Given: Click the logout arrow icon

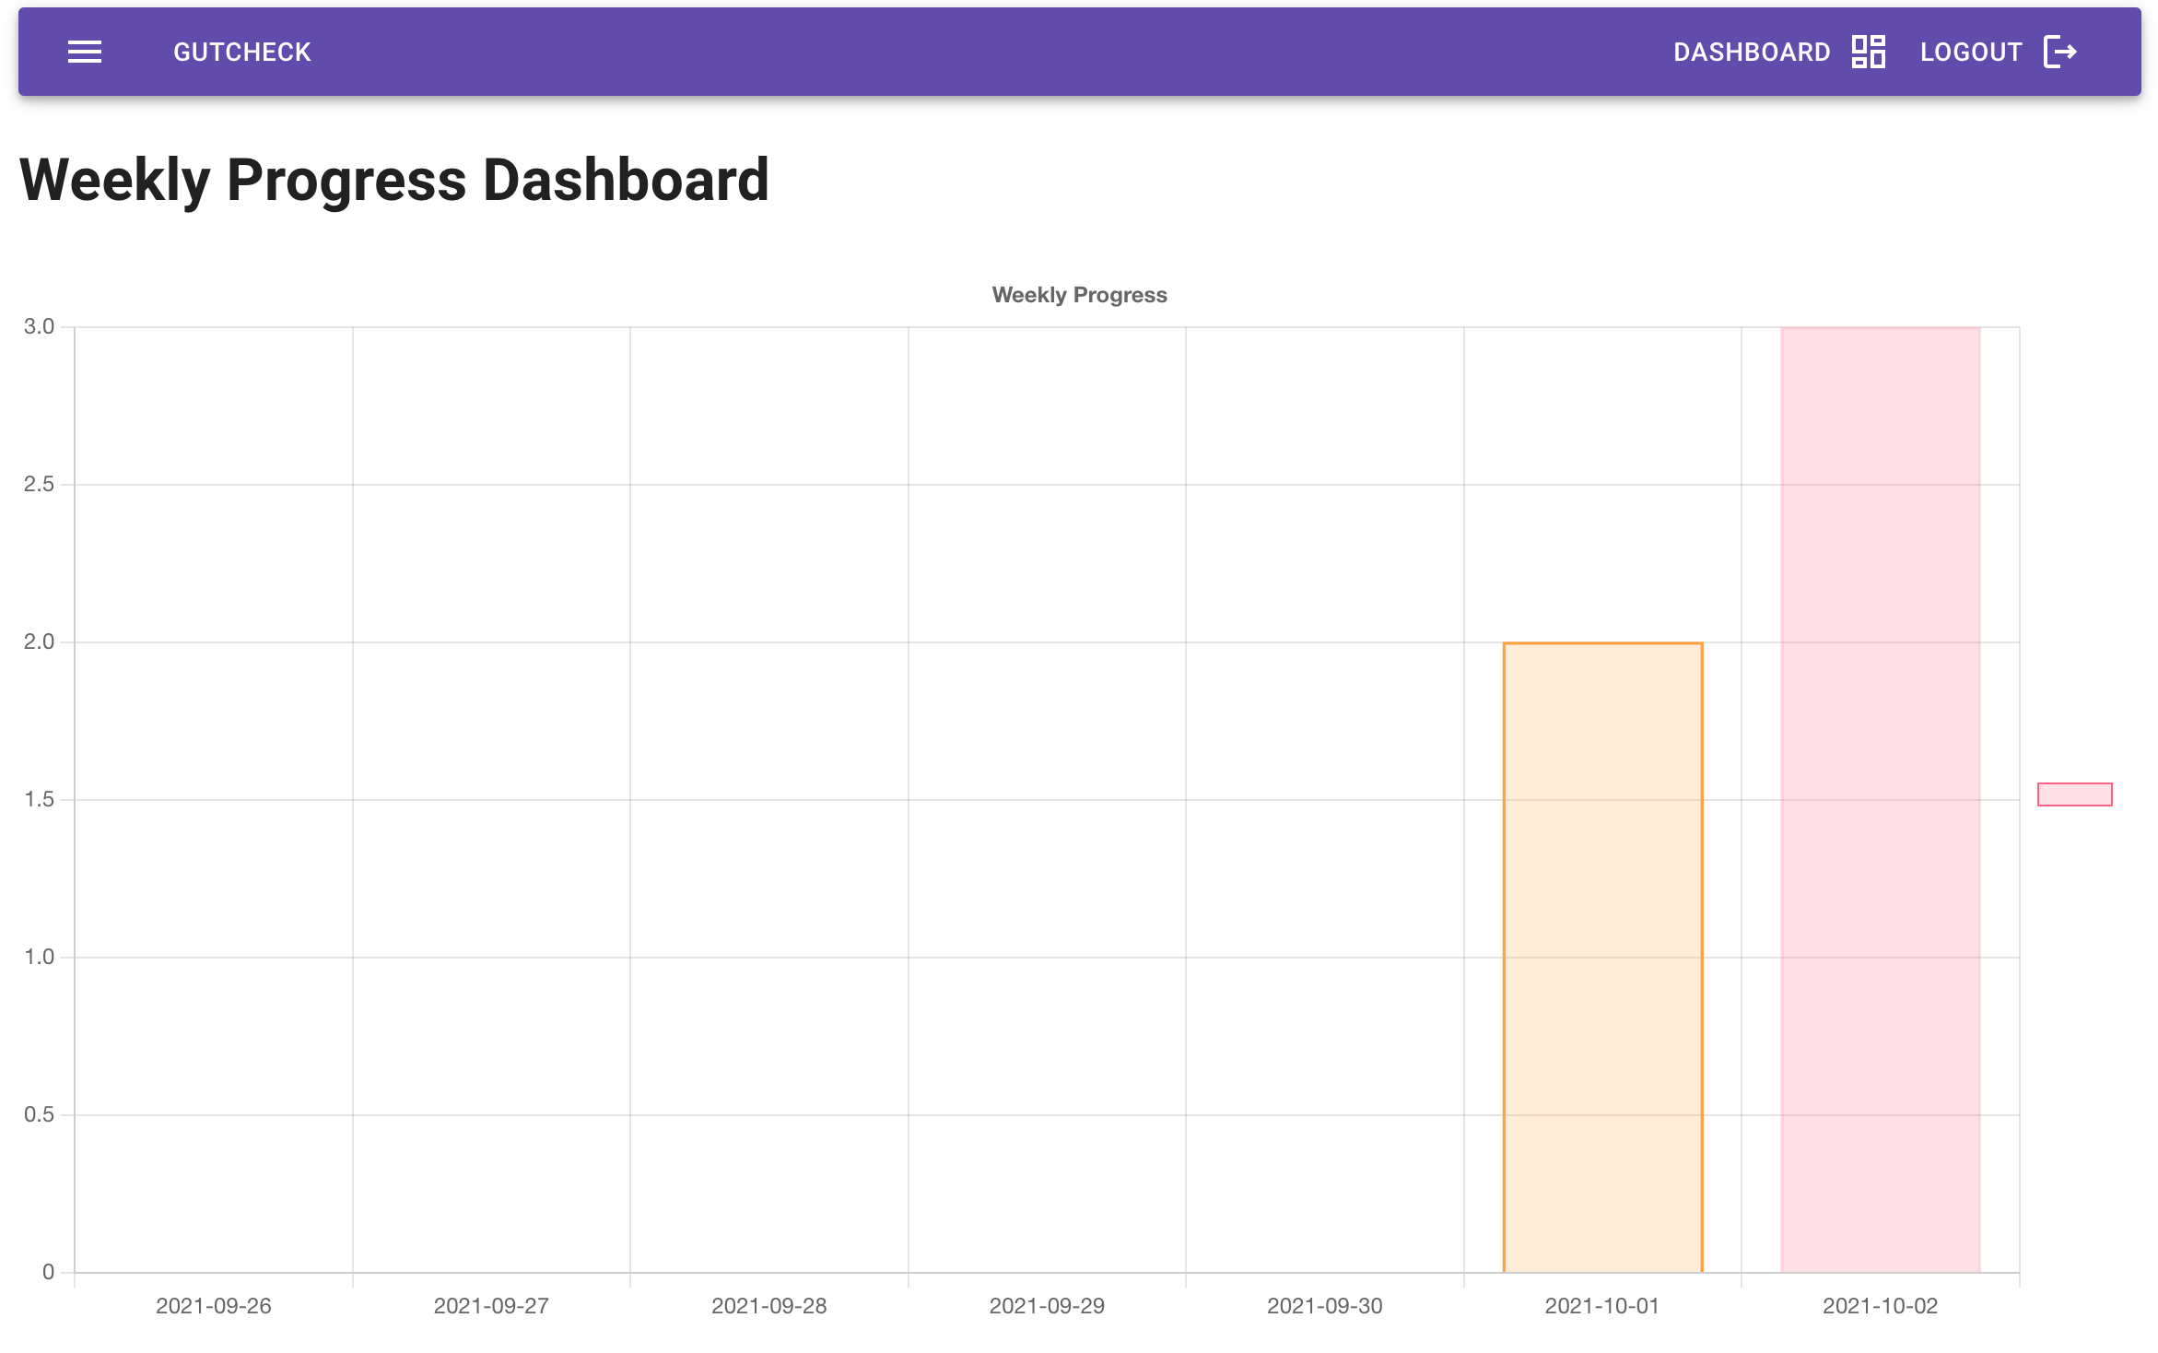Looking at the screenshot, I should [2059, 53].
